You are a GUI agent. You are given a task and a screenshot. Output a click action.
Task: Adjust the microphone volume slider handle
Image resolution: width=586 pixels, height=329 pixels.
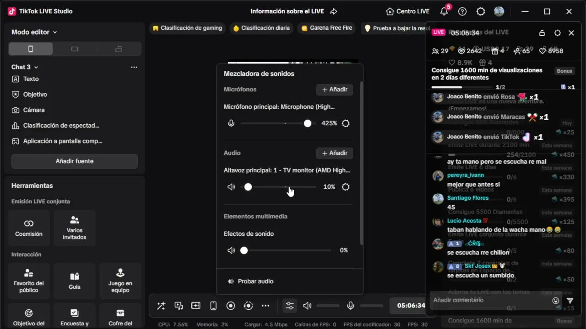308,123
